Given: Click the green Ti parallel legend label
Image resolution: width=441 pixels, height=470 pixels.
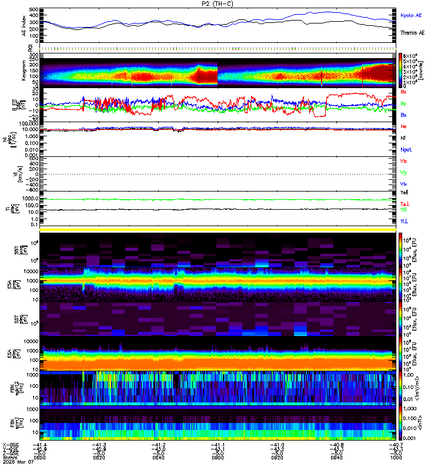Looking at the screenshot, I should (x=403, y=210).
